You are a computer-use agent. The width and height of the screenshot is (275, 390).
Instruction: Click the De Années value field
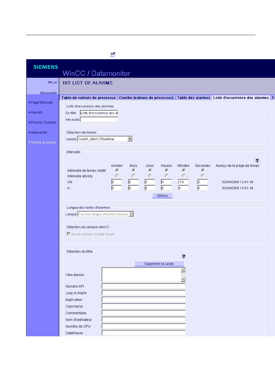(x=117, y=182)
